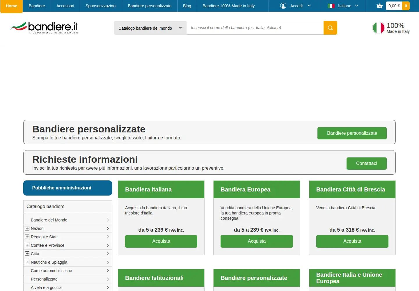Click the Accedi login label
This screenshot has height=291, width=419.
[x=296, y=6]
